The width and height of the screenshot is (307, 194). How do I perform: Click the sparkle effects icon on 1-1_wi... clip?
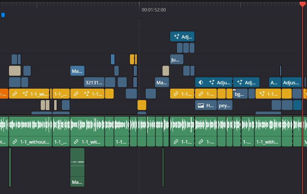click(x=25, y=94)
